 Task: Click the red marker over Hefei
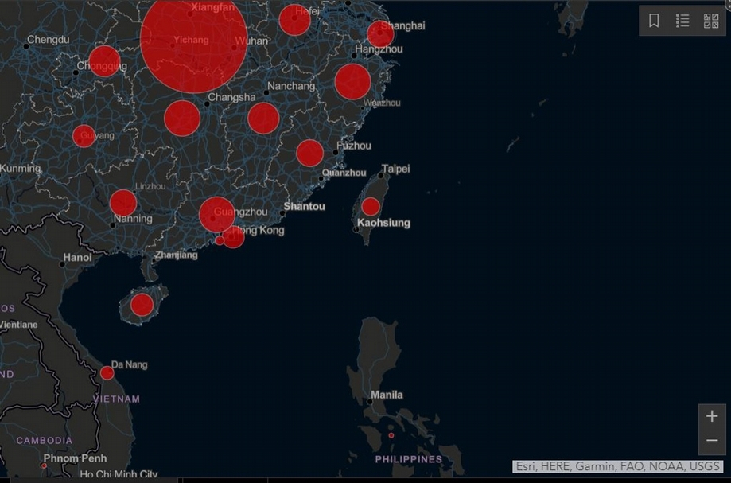294,20
